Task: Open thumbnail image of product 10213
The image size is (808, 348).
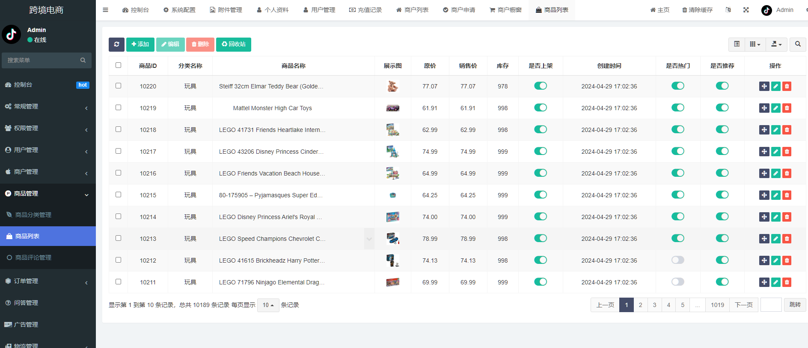Action: [x=392, y=239]
